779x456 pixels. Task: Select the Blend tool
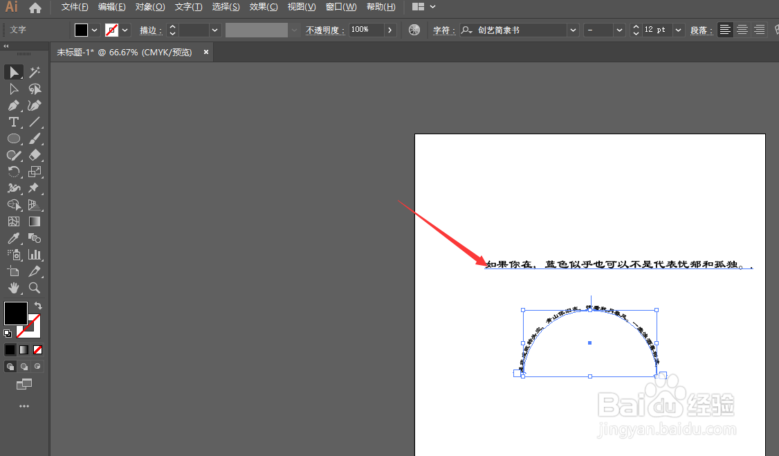pyautogui.click(x=35, y=238)
